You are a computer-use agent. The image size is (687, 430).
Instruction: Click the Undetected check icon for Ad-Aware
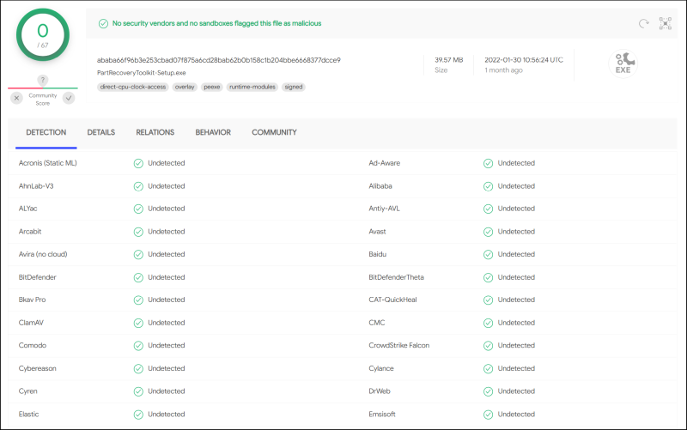488,163
